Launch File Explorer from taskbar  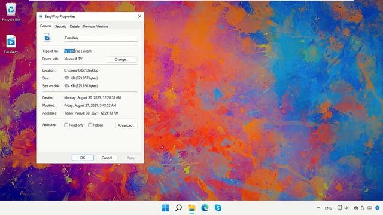coord(191,208)
